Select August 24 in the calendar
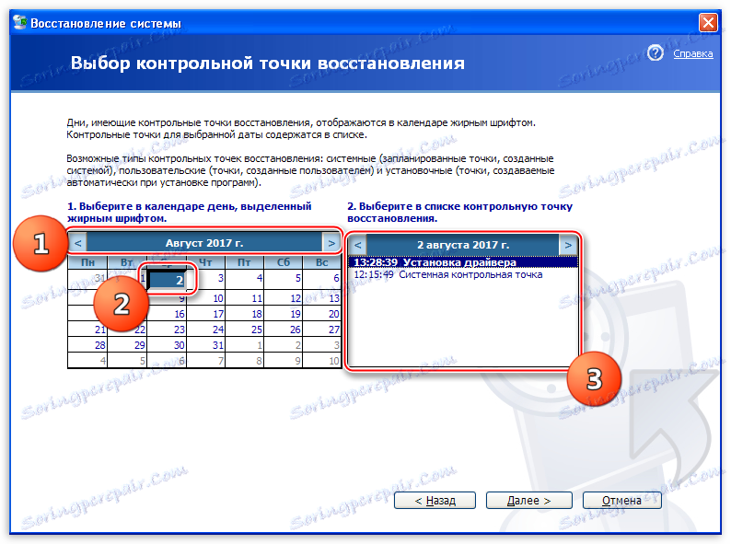731x544 pixels. pos(205,330)
